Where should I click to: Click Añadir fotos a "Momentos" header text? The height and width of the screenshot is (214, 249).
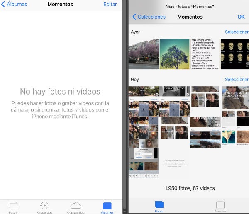click(x=190, y=7)
